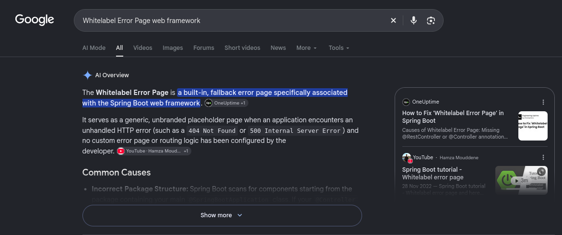Viewport: 562px width, 235px height.
Task: Click the OneUptime site icon in card
Action: [x=406, y=102]
